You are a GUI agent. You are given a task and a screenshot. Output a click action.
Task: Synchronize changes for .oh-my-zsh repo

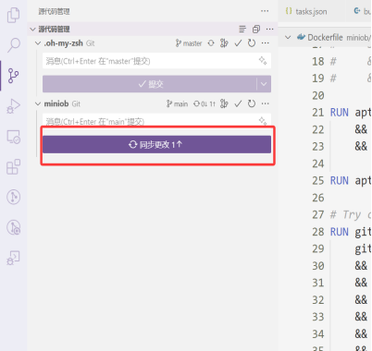click(211, 43)
